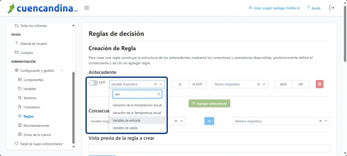Screen dimensions: 347x156
Task: Click rule preview text field
Action: [x=209, y=148]
